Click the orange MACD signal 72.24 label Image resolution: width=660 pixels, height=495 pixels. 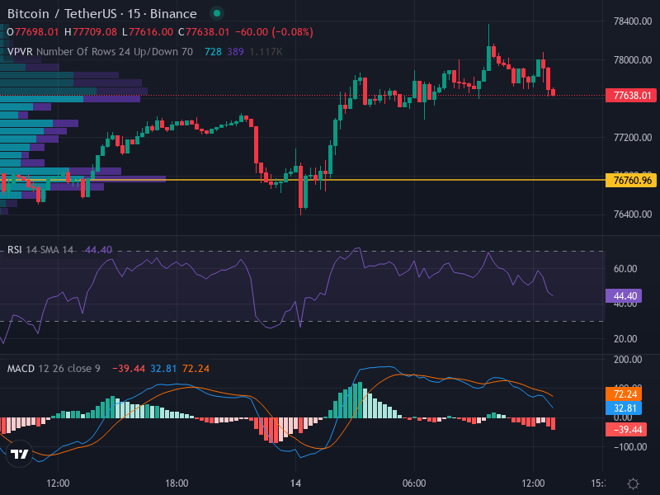click(x=624, y=394)
